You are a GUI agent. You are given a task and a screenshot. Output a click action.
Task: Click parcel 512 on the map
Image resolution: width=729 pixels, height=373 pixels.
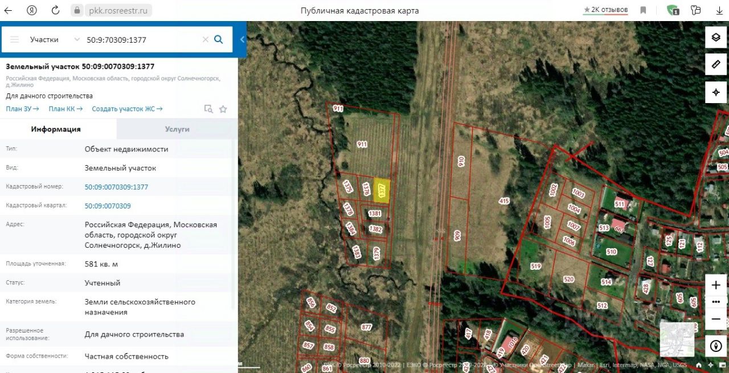(603, 305)
